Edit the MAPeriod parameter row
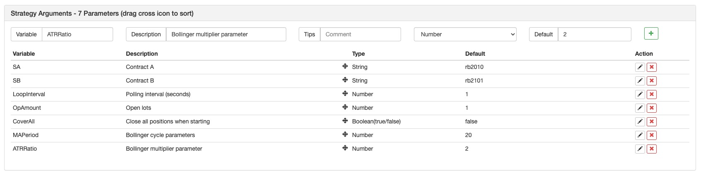 (x=640, y=135)
